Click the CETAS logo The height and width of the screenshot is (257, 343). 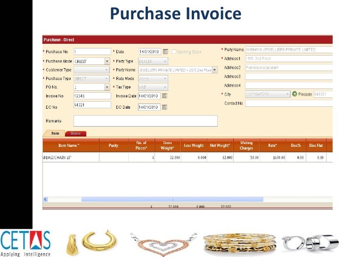click(x=25, y=243)
